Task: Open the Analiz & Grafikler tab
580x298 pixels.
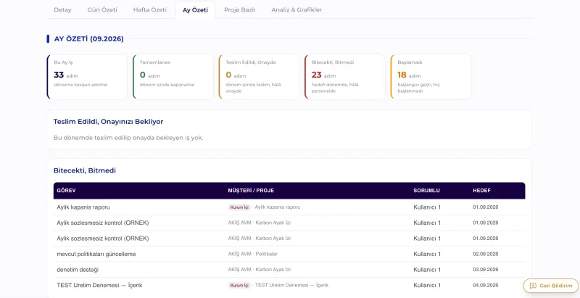Action: (297, 10)
